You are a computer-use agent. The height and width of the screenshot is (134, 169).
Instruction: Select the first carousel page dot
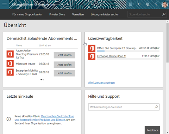click(41, 80)
